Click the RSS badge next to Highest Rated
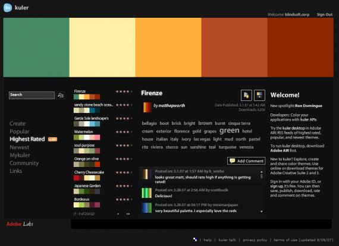Image resolution: width=339 pixels, height=246 pixels. click(x=52, y=139)
